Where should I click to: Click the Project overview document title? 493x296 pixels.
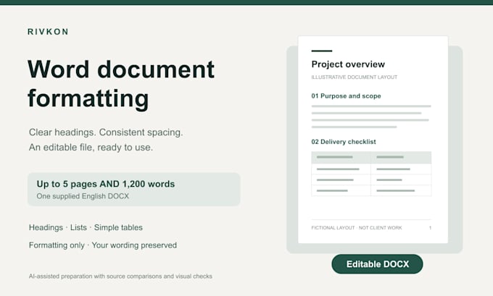point(348,64)
